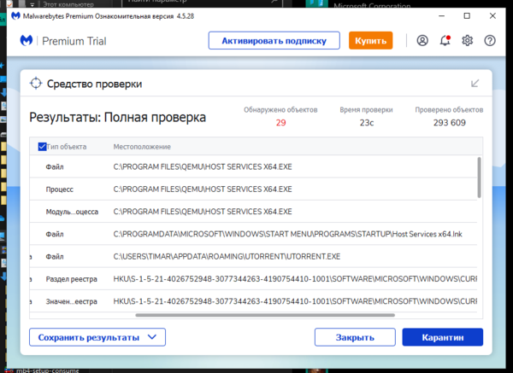
Task: Select the Процесс row for HOST SERVICES X64.EXE
Action: 253,189
